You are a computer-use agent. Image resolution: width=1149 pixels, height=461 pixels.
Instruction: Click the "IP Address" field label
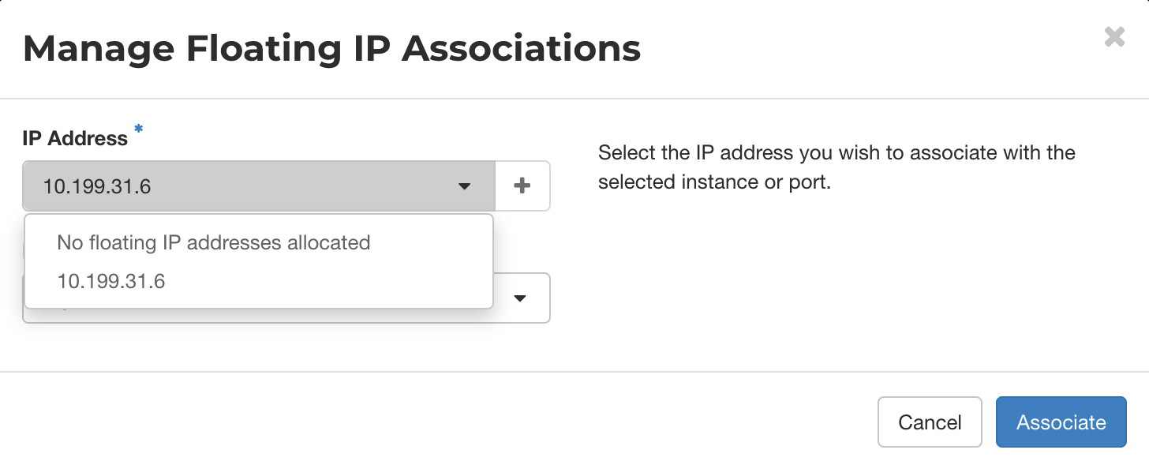point(75,138)
